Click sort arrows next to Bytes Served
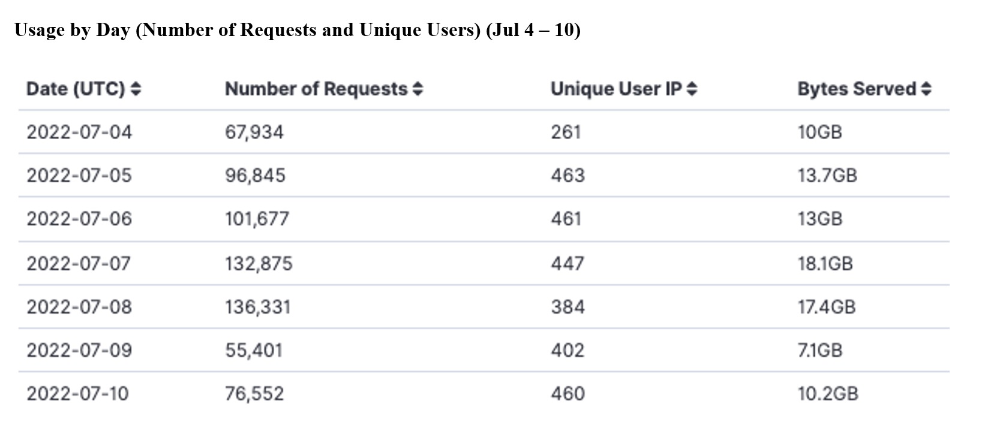997x427 pixels. pos(926,89)
